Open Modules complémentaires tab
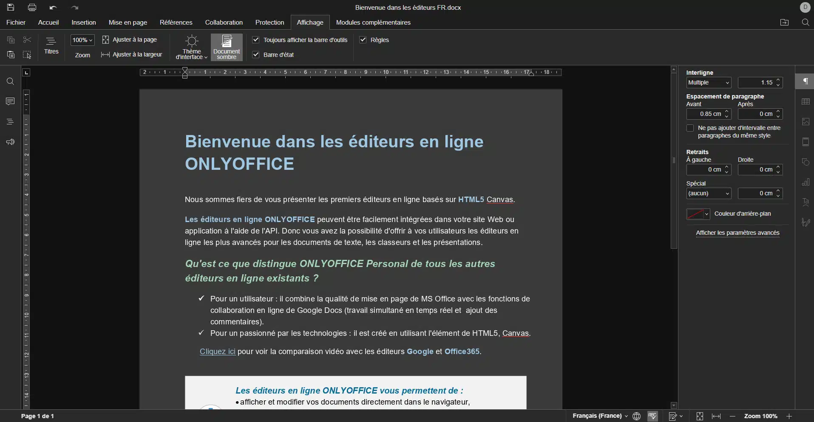 (x=373, y=23)
